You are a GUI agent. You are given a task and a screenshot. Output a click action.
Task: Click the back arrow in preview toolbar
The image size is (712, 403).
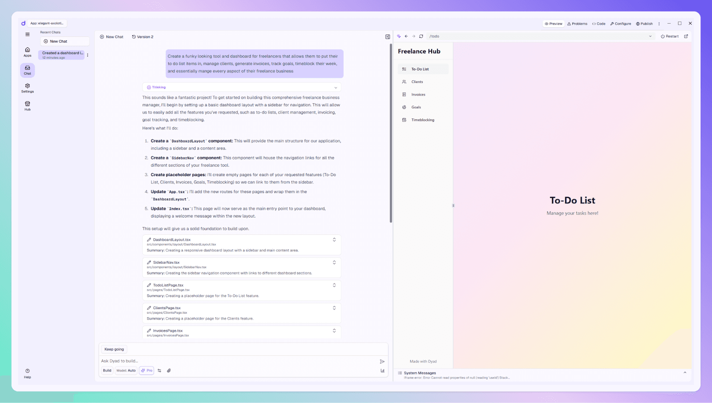tap(406, 36)
